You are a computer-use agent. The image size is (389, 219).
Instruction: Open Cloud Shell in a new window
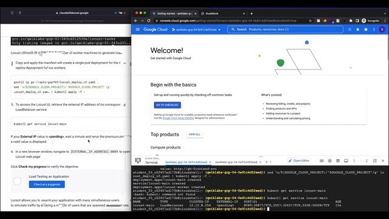[374, 161]
